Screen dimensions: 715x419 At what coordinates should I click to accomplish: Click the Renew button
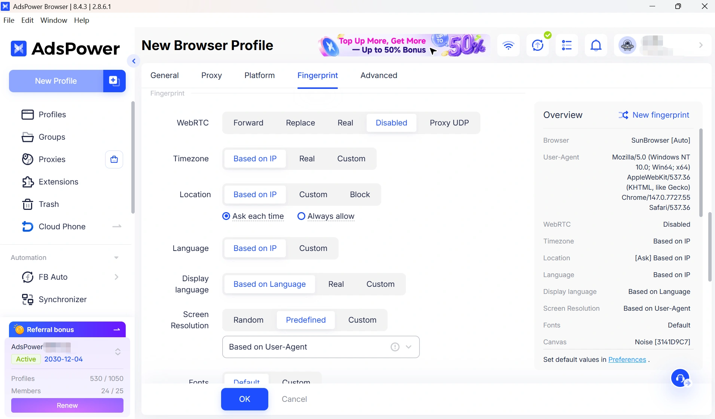pos(67,406)
